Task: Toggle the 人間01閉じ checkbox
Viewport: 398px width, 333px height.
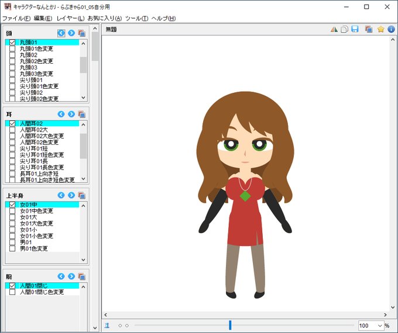Action: coord(12,285)
